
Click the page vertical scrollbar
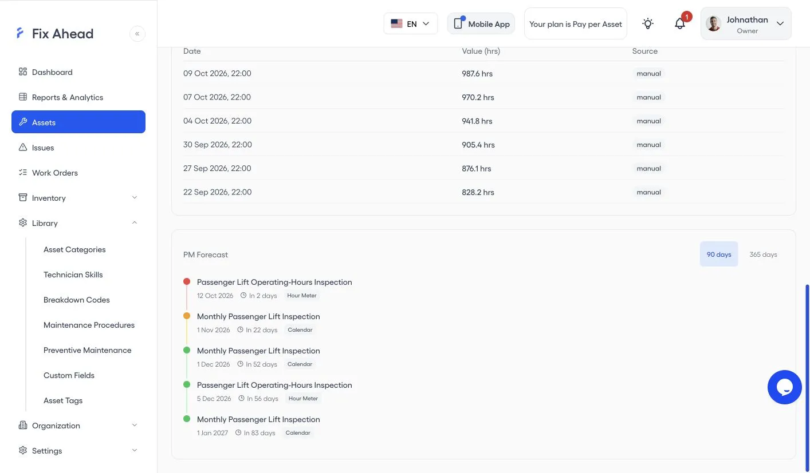807,379
